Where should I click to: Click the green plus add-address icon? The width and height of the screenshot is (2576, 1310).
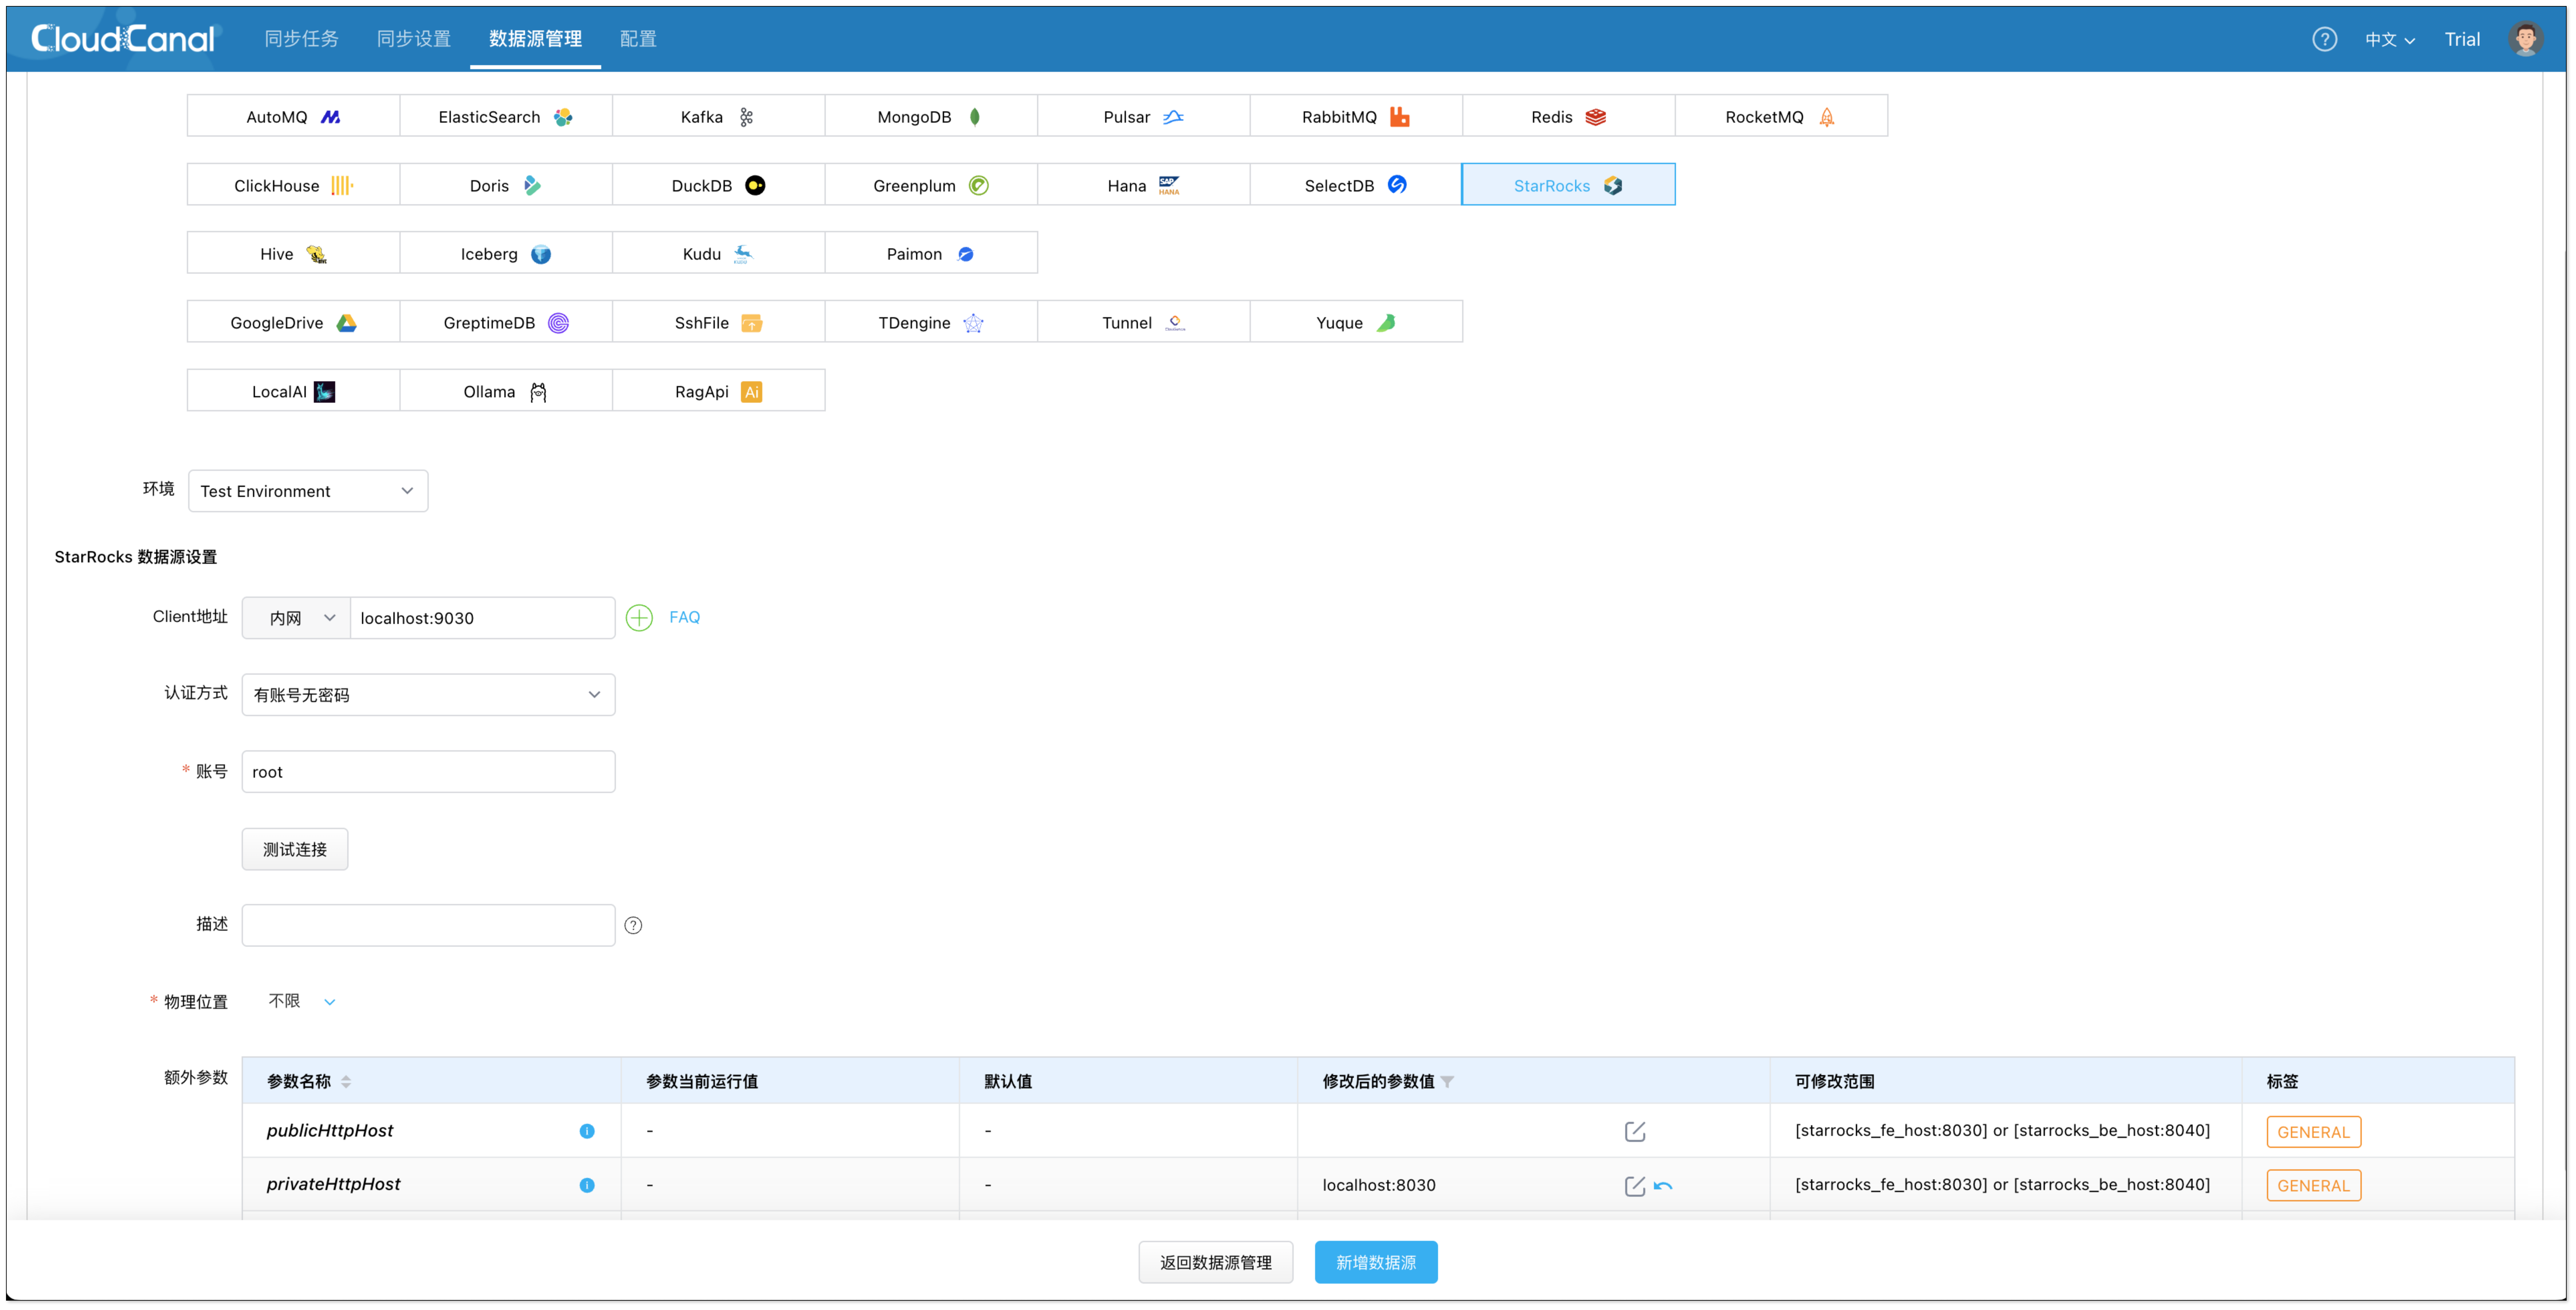click(639, 618)
